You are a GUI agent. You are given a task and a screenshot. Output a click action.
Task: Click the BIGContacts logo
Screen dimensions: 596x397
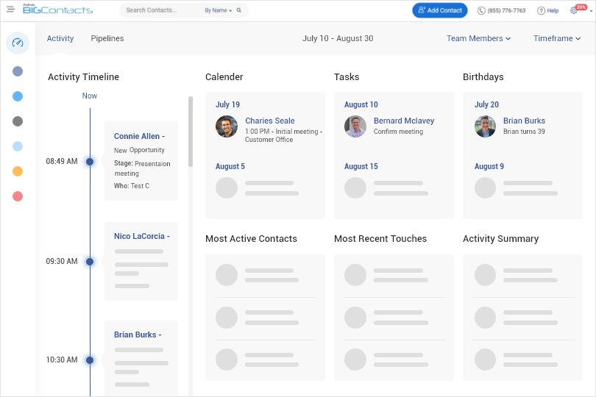point(57,10)
